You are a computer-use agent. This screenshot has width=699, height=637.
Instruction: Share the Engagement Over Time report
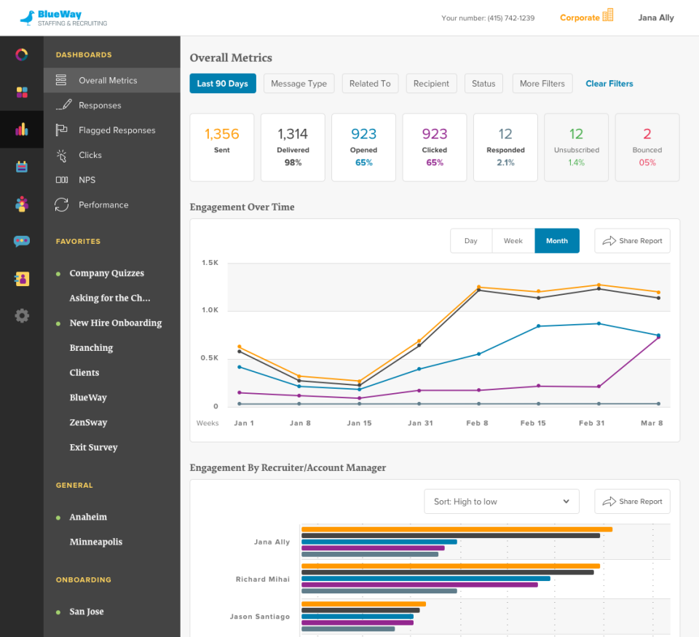pos(632,241)
